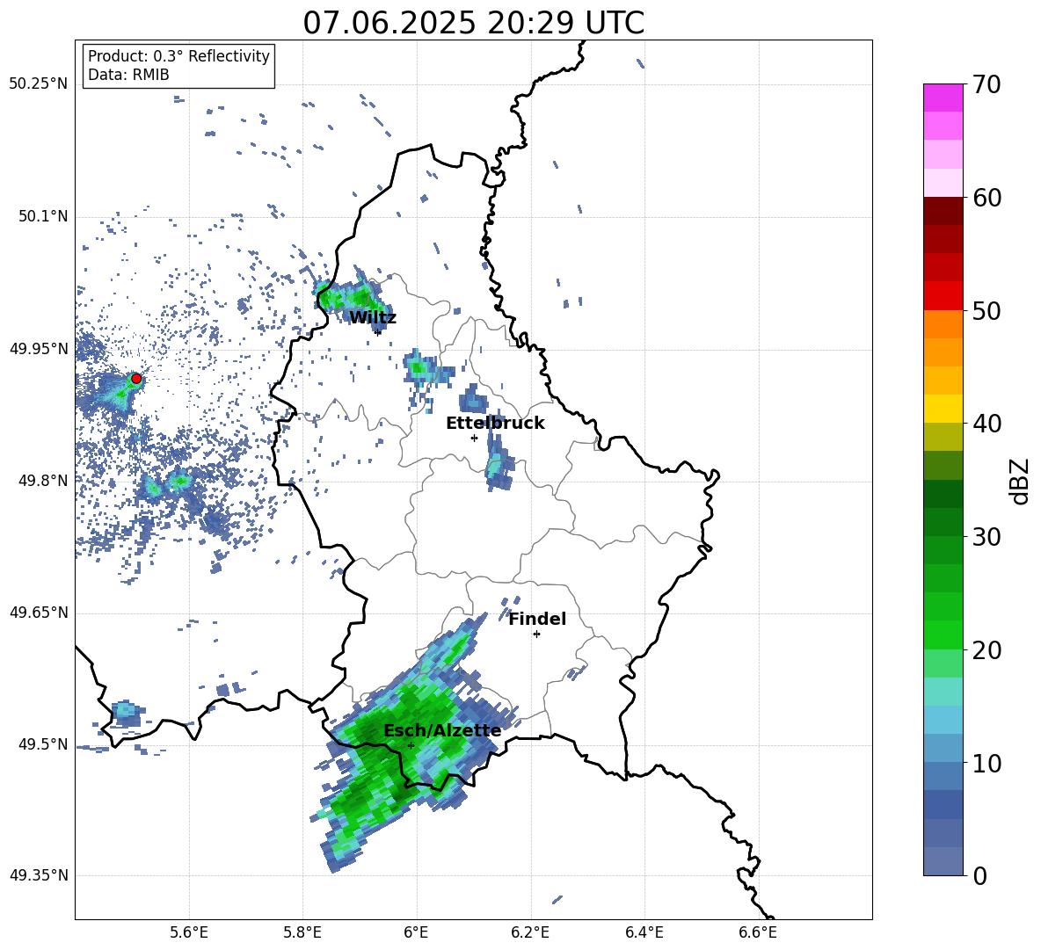The width and height of the screenshot is (1041, 950).
Task: Click the 5.6°E longitude label
Action: click(x=189, y=932)
